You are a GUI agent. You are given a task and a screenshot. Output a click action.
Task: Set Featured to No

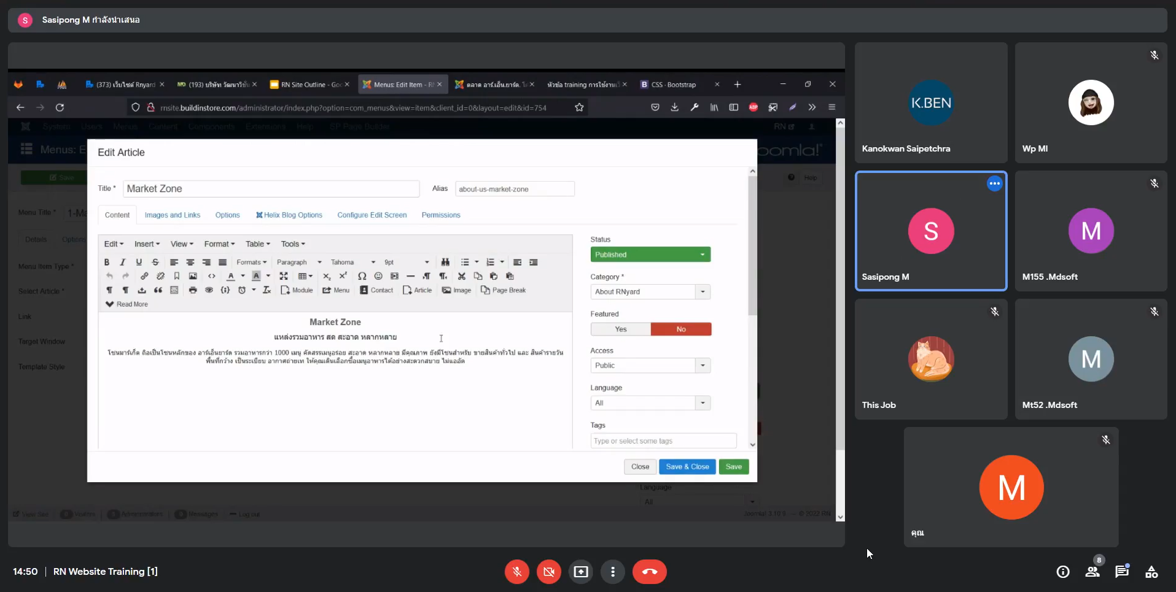[x=681, y=329]
